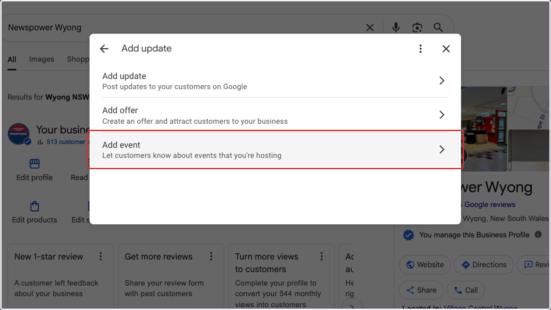Open the Edit profile storefront icon
This screenshot has width=551, height=310.
[34, 164]
